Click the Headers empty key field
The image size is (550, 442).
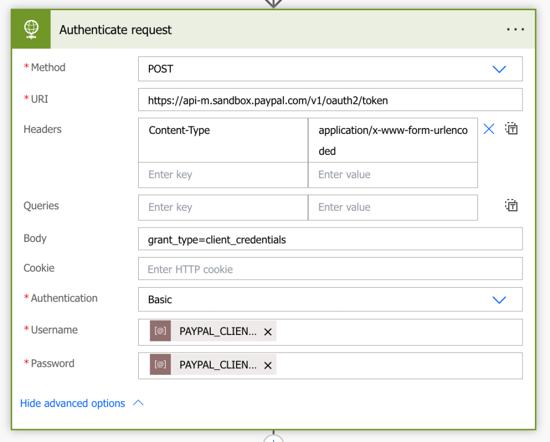click(x=223, y=175)
